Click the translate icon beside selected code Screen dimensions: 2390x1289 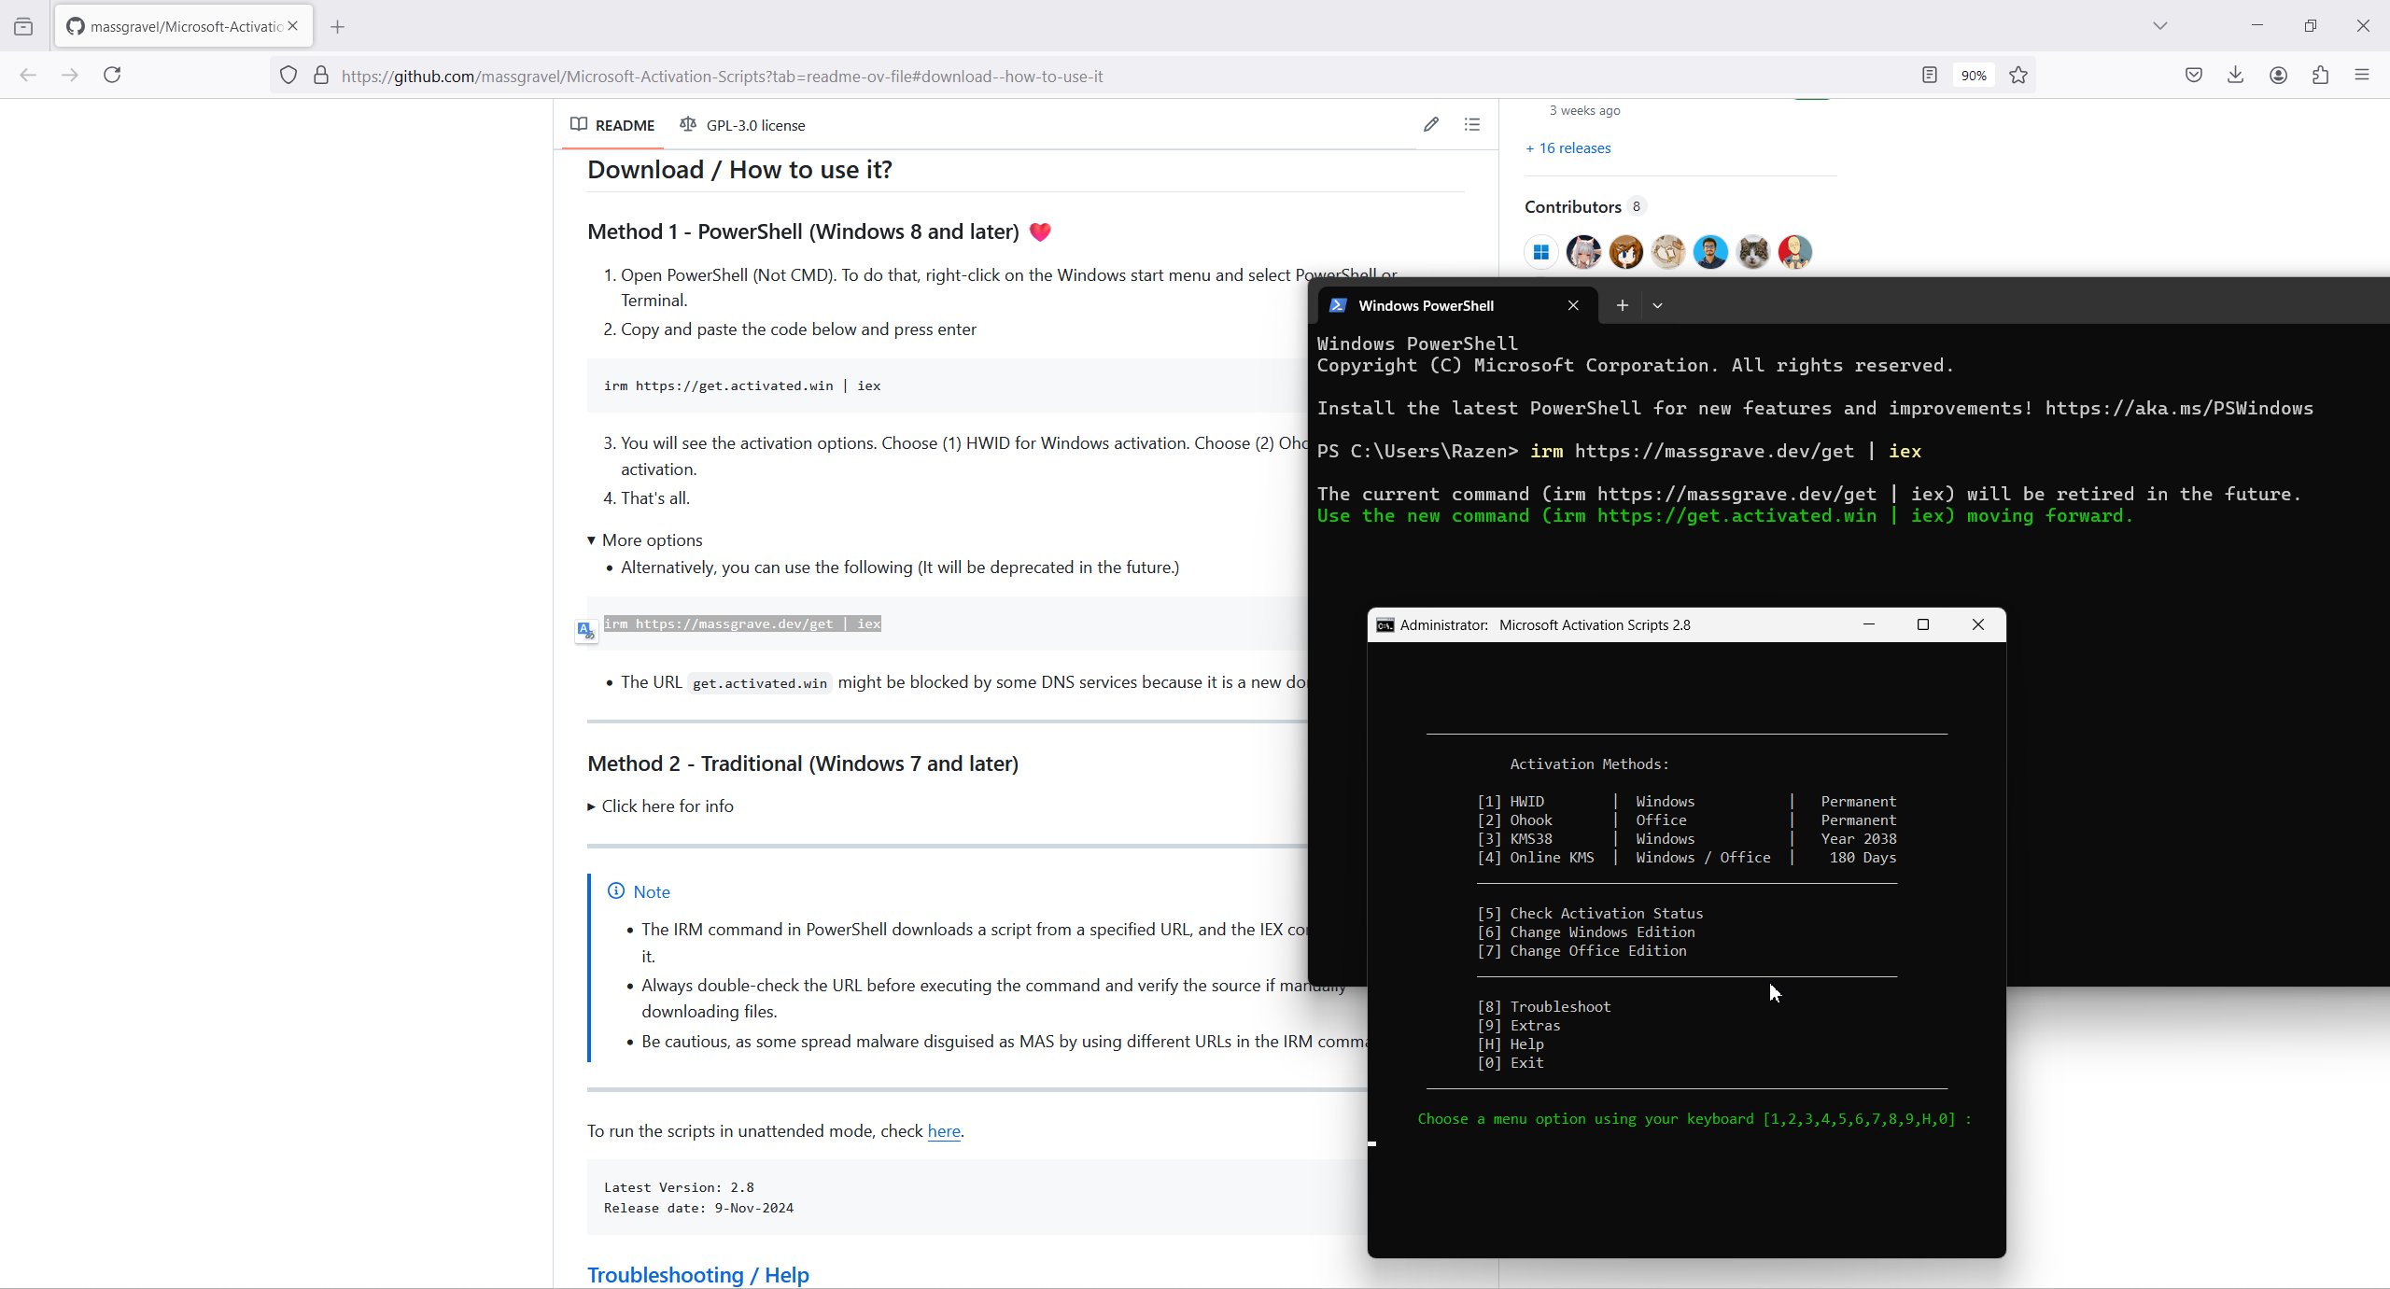click(585, 631)
